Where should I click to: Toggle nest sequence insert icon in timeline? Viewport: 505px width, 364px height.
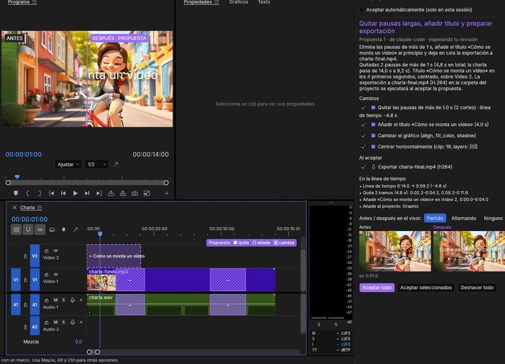coord(16,230)
